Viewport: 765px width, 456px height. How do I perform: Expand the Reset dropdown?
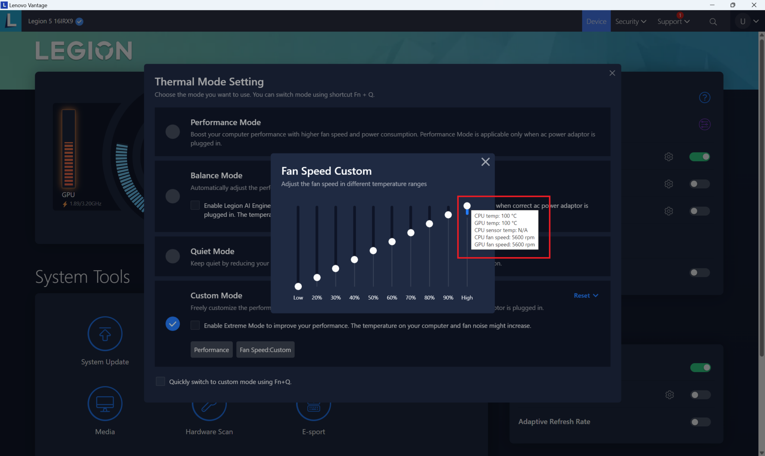coord(586,296)
